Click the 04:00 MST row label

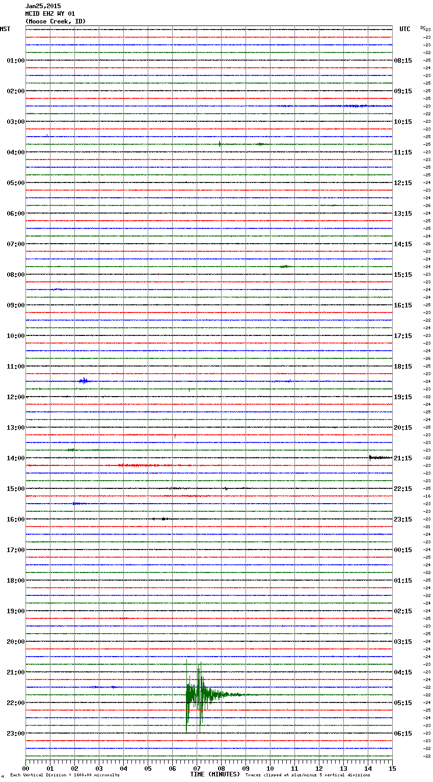15,152
